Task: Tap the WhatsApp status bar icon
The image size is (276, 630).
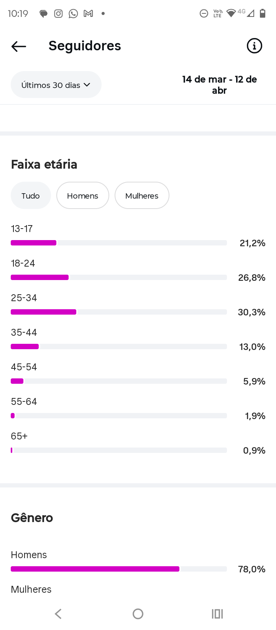Action: [73, 14]
